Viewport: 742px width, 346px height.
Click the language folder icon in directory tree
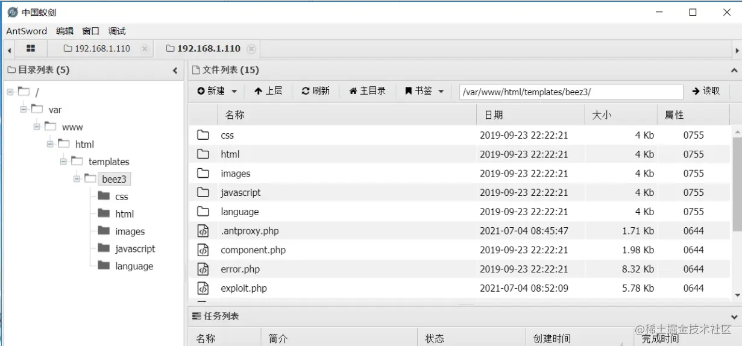click(x=104, y=266)
